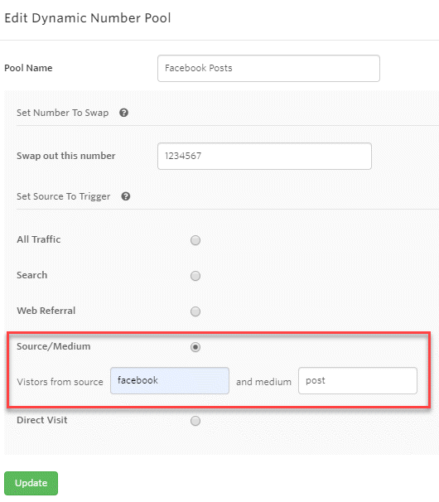Image resolution: width=439 pixels, height=502 pixels.
Task: Click the green Update button
Action: click(31, 483)
